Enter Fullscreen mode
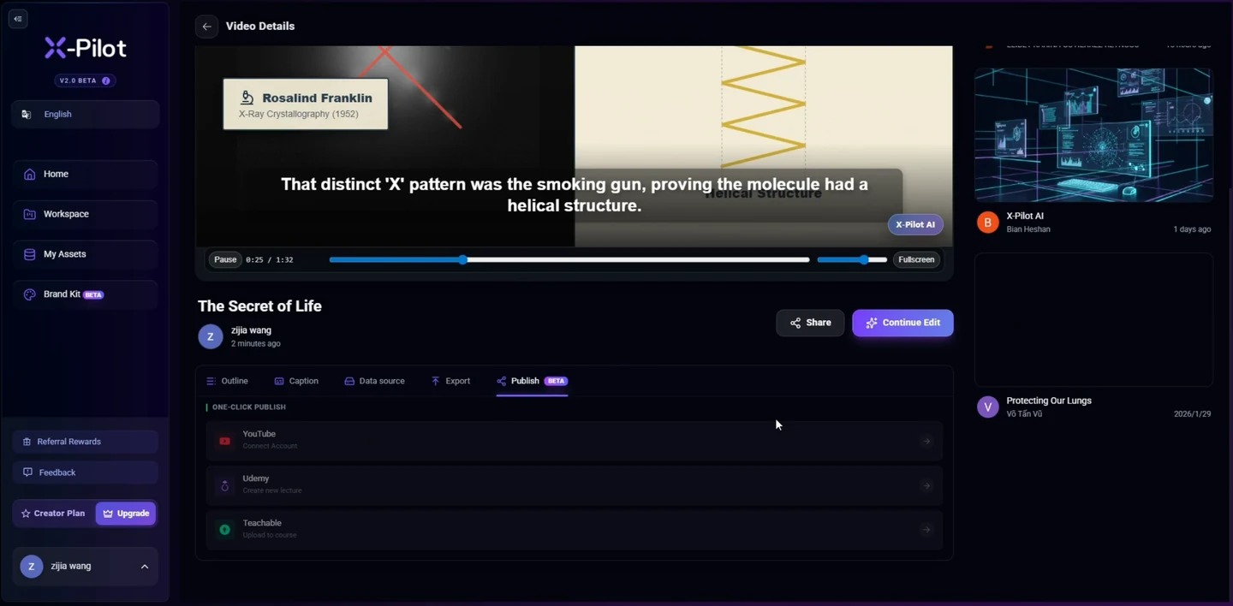The height and width of the screenshot is (606, 1233). (x=916, y=259)
